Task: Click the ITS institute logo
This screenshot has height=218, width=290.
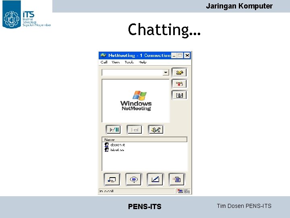Action: [26, 15]
